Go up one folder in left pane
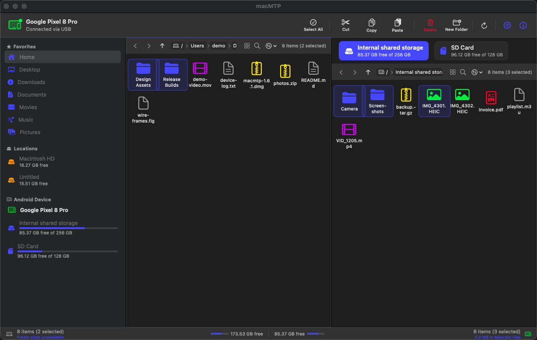Screen dimensions: 537x340 click(x=162, y=46)
